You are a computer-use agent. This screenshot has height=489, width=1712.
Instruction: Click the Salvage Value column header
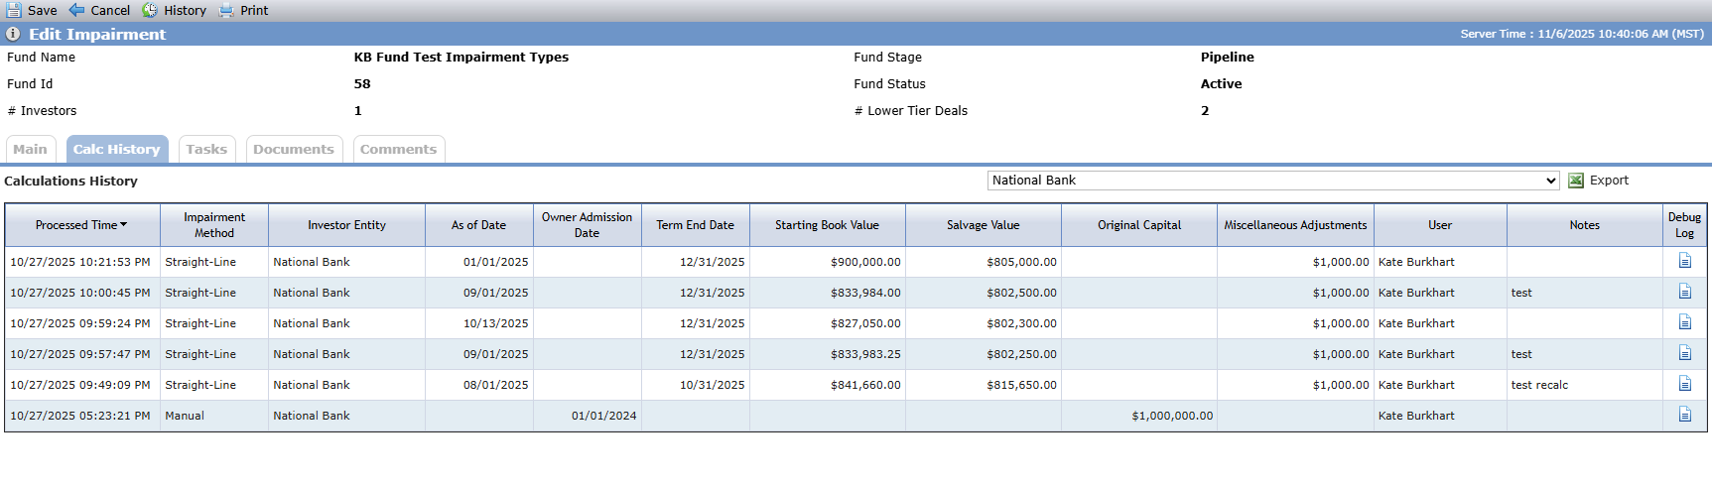click(984, 225)
